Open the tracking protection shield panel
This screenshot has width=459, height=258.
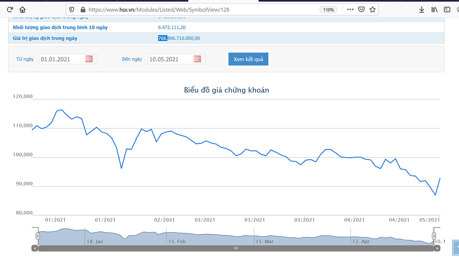point(72,10)
